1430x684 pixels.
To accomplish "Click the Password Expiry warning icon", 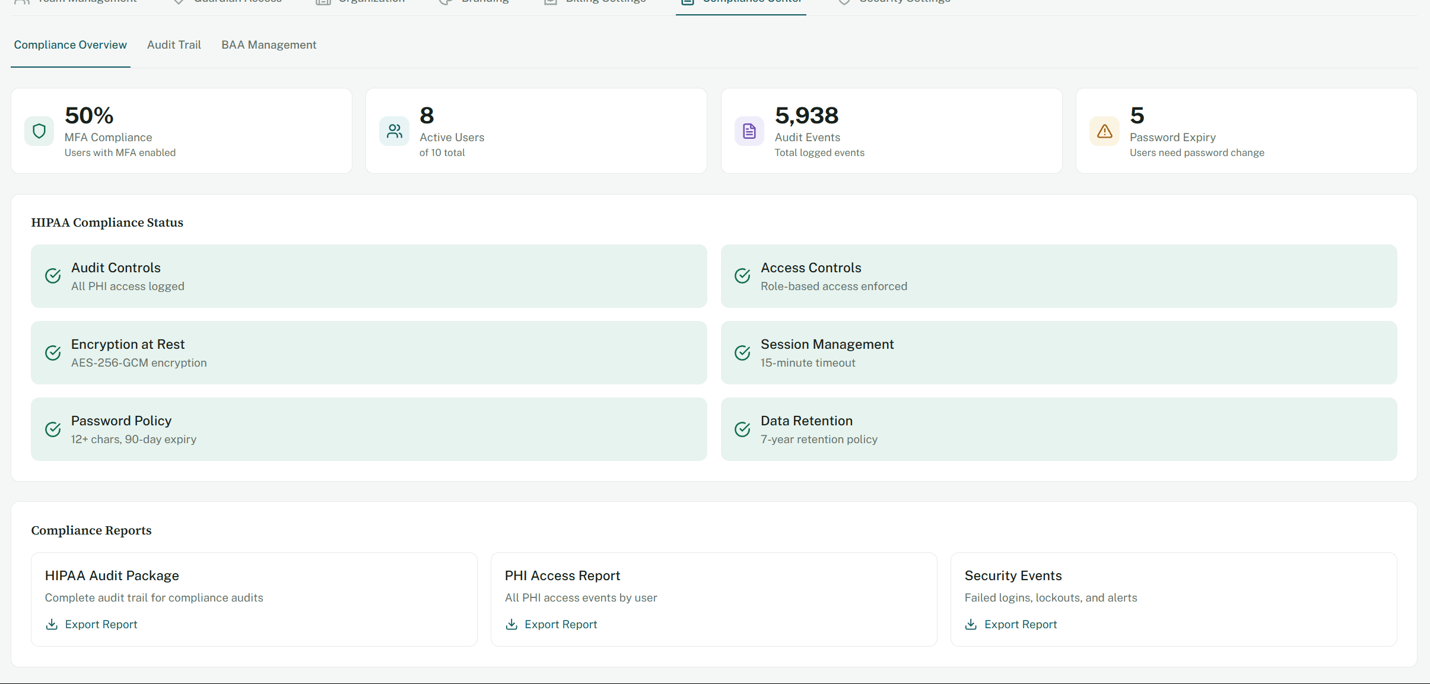I will coord(1104,131).
